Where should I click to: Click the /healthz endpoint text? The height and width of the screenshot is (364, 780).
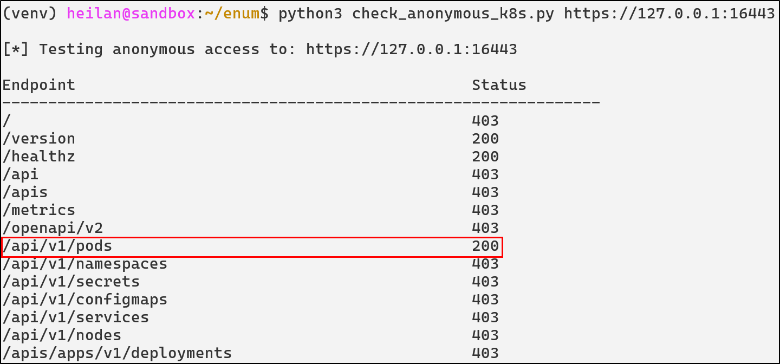pyautogui.click(x=39, y=157)
